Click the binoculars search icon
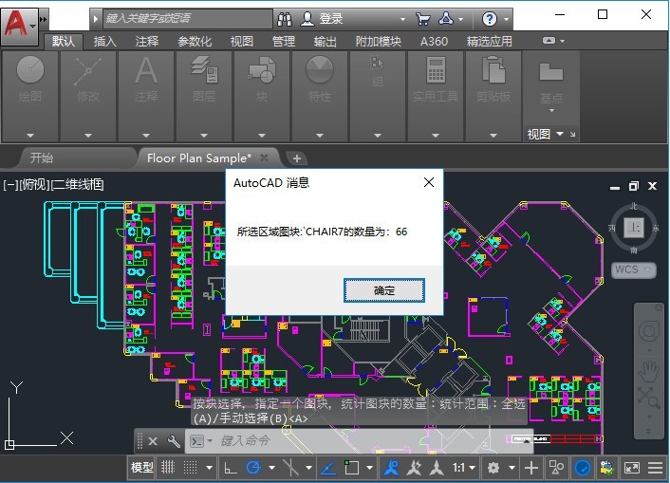Screen dimensions: 670x483 285,19
